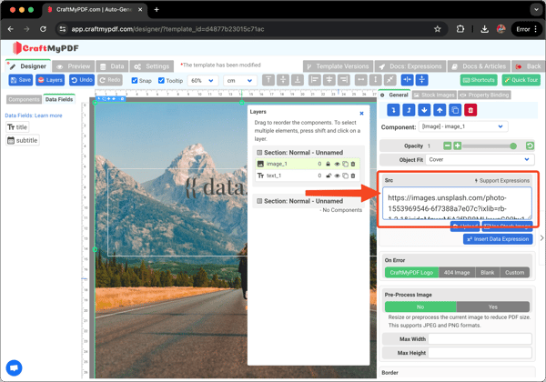The image size is (546, 382).
Task: Match height with vertical arrows icon
Action: coord(375,80)
